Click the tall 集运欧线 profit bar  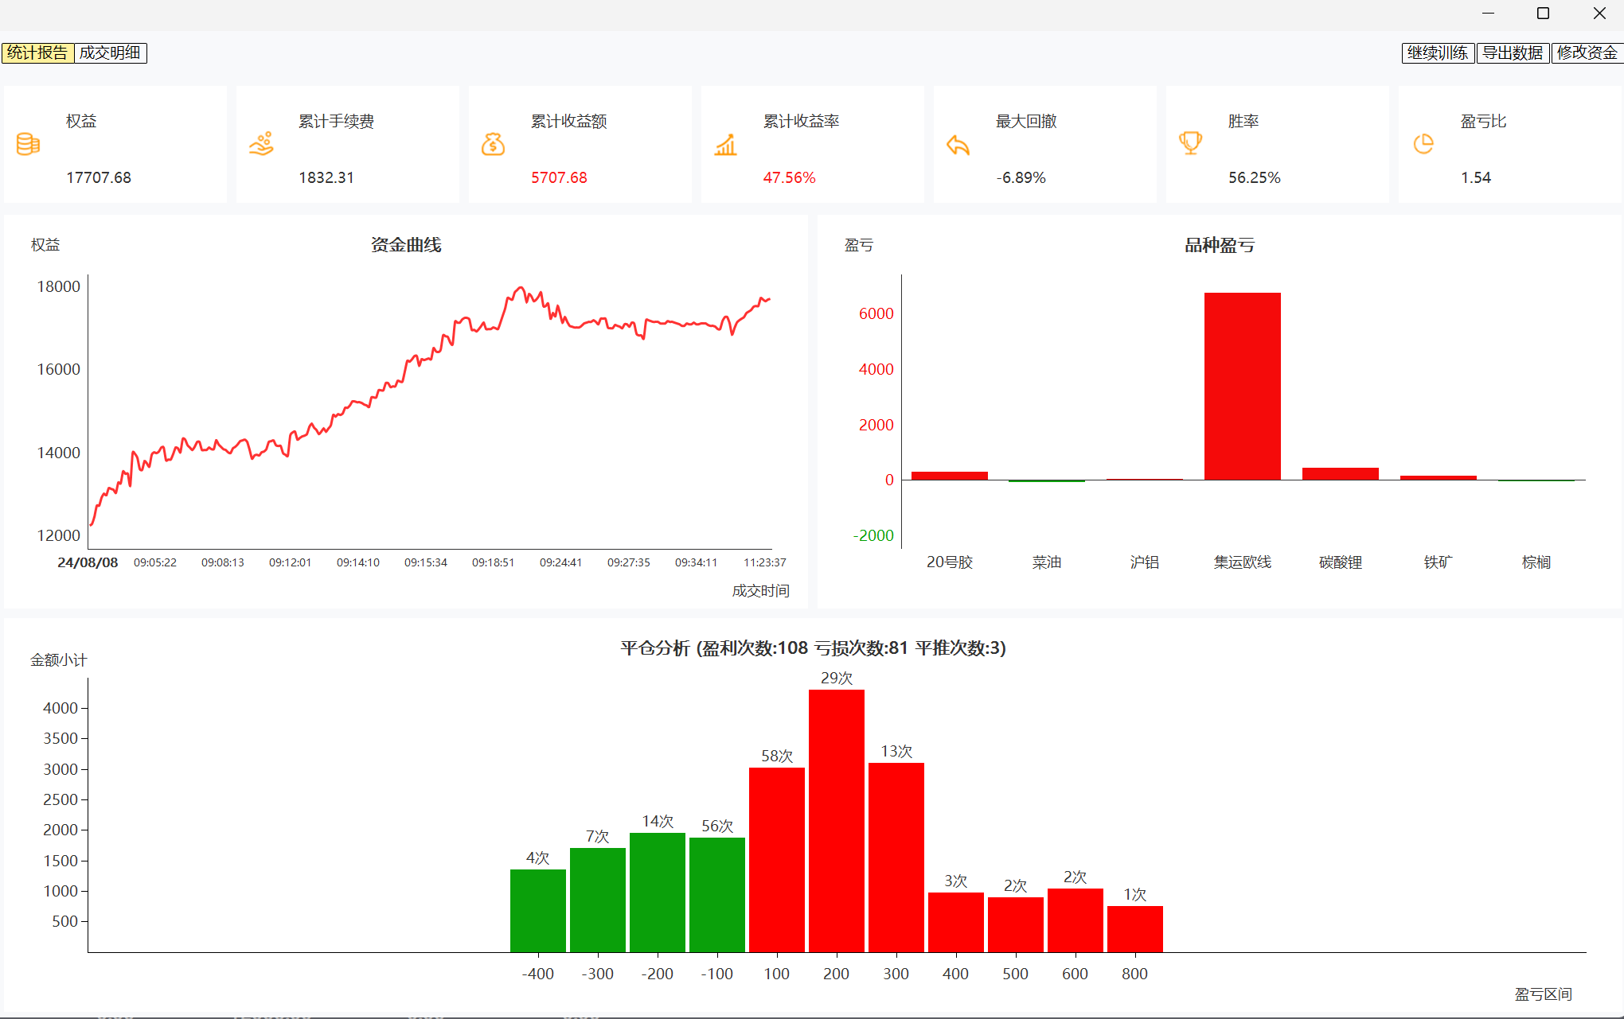1242,386
